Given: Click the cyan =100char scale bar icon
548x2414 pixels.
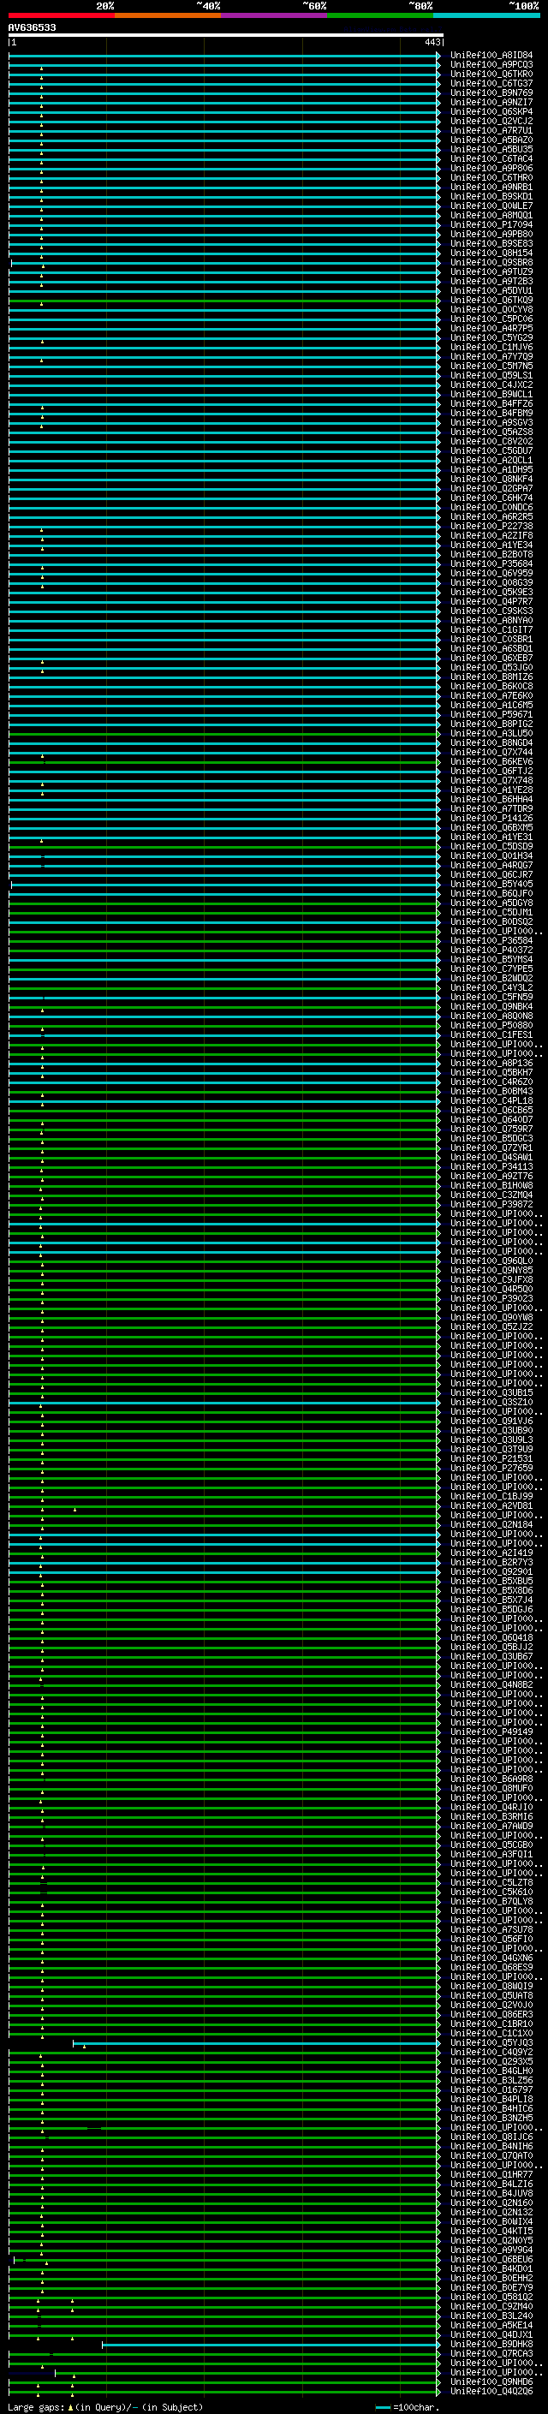Looking at the screenshot, I should pos(383,2407).
